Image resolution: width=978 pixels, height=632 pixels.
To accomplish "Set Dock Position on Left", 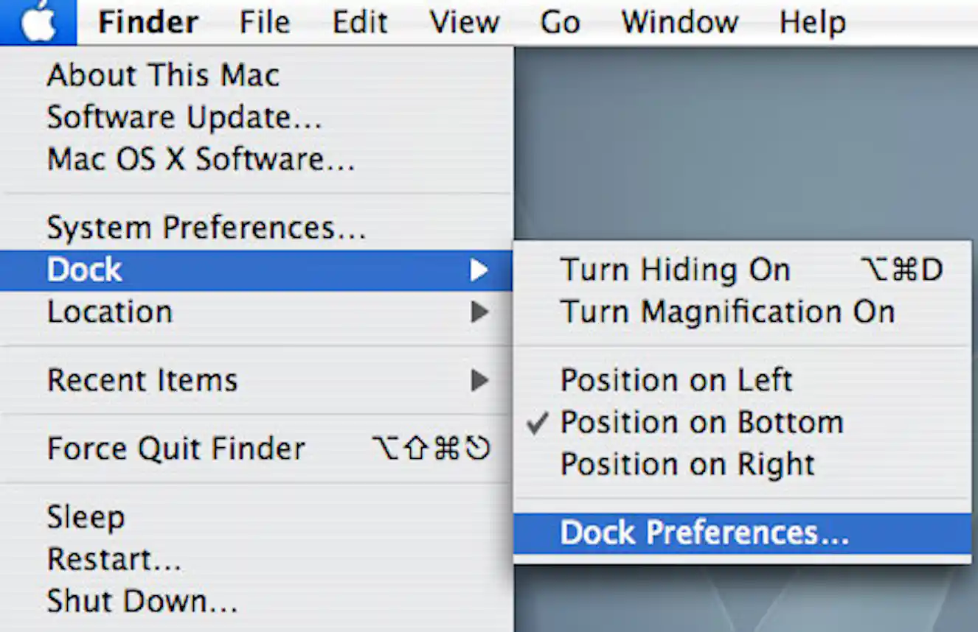I will point(676,380).
